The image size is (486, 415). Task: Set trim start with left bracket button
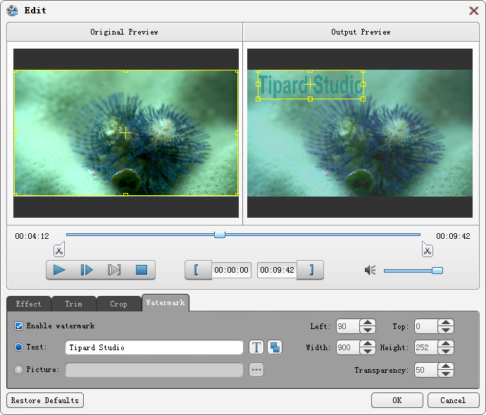[199, 270]
